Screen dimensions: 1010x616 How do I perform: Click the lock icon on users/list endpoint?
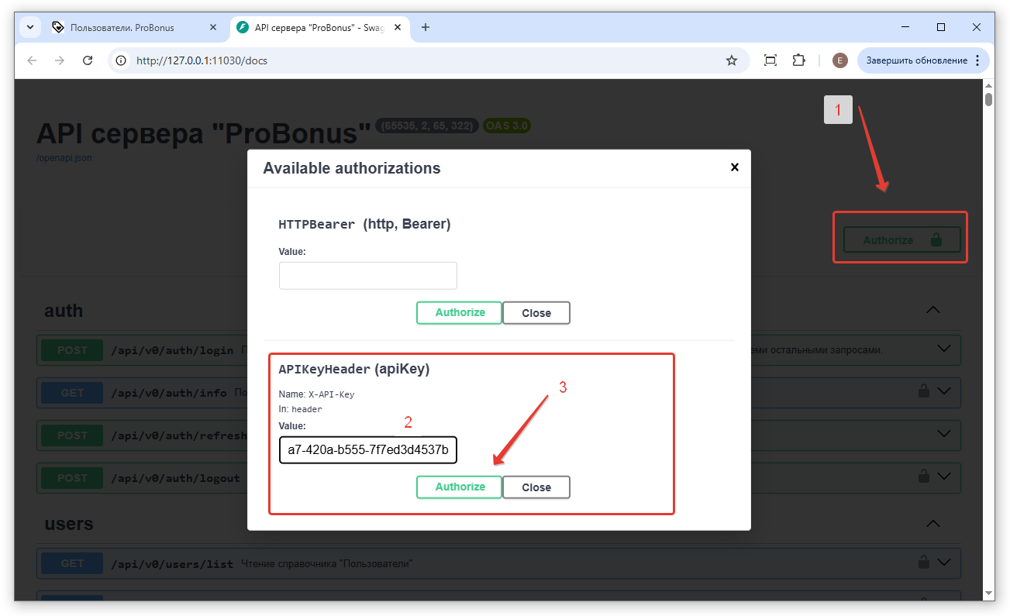pyautogui.click(x=923, y=562)
